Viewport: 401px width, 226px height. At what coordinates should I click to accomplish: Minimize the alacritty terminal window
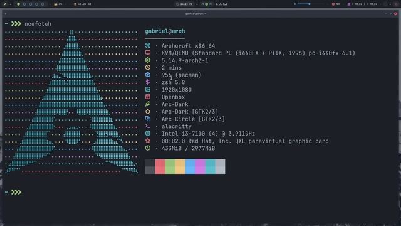(x=386, y=14)
